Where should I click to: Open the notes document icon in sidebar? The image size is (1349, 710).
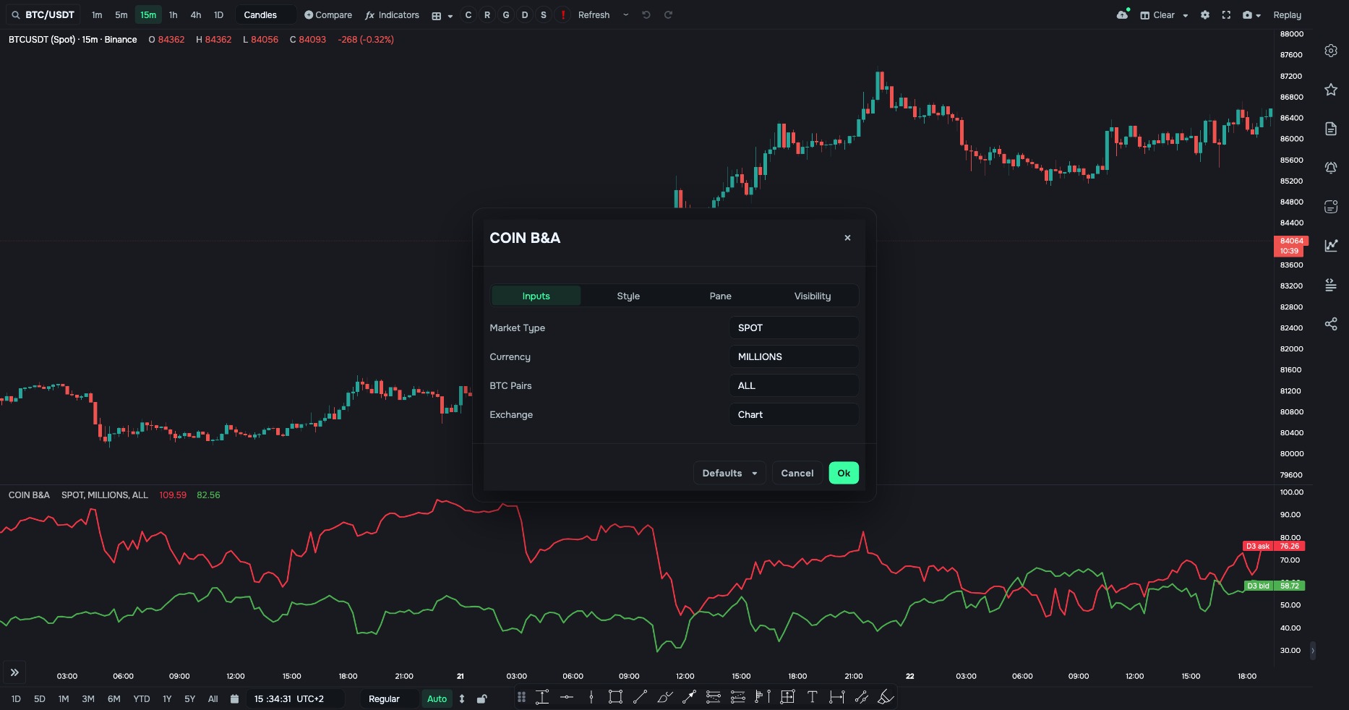coord(1331,129)
